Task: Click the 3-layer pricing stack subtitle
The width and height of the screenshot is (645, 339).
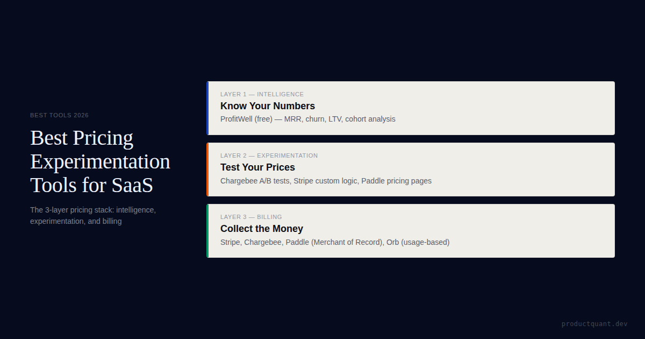Action: (x=93, y=215)
